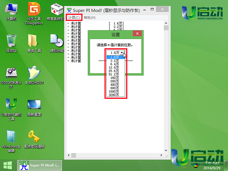
Task: Click the Super PI Mod taskbar button
Action: (x=40, y=165)
